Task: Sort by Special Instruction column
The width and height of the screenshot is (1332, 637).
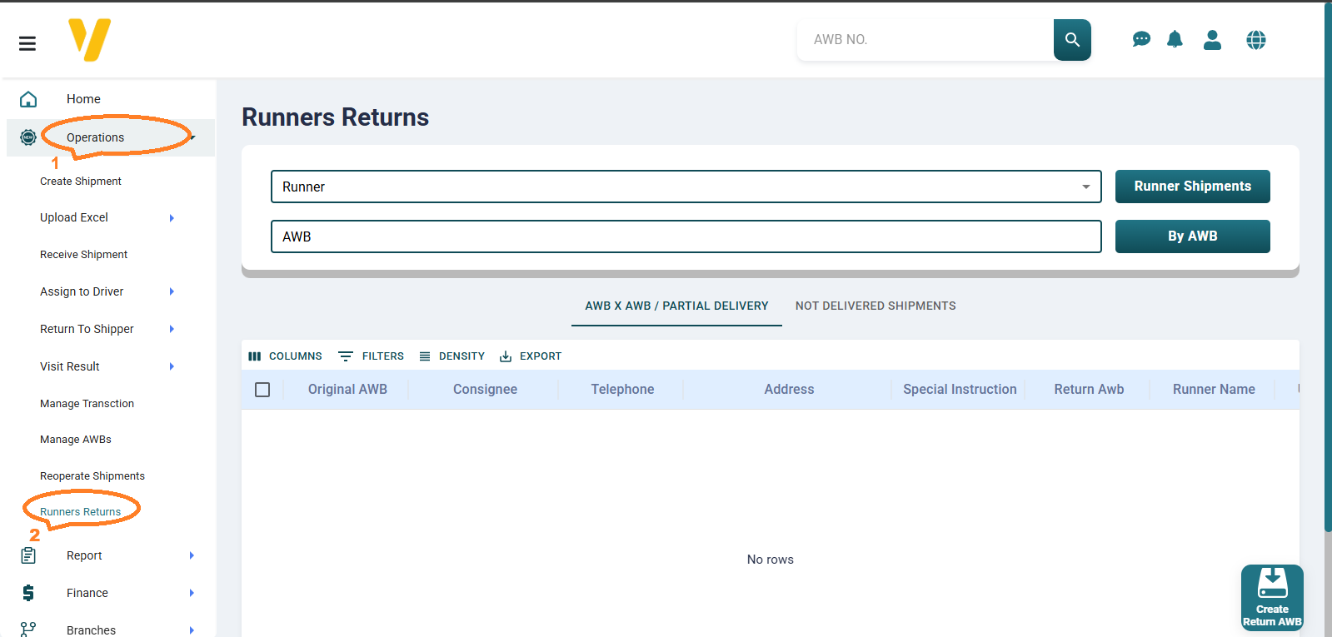Action: click(960, 390)
